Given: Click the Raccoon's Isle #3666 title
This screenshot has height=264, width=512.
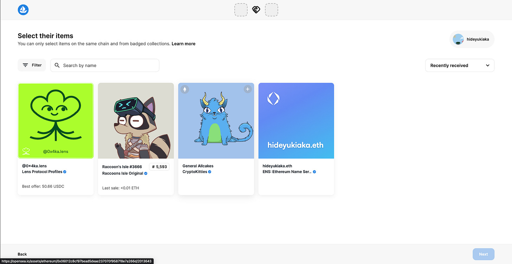Looking at the screenshot, I should tap(122, 167).
